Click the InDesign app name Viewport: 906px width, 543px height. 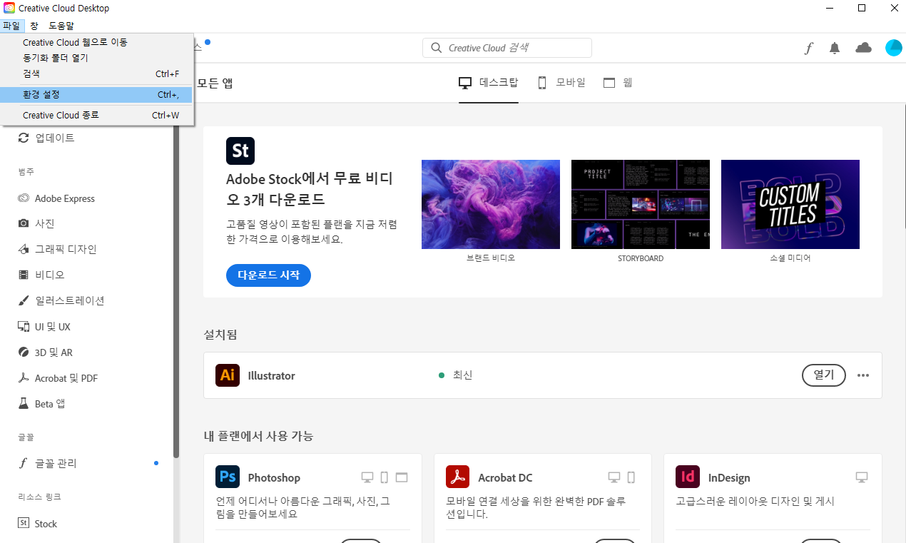[x=729, y=477]
